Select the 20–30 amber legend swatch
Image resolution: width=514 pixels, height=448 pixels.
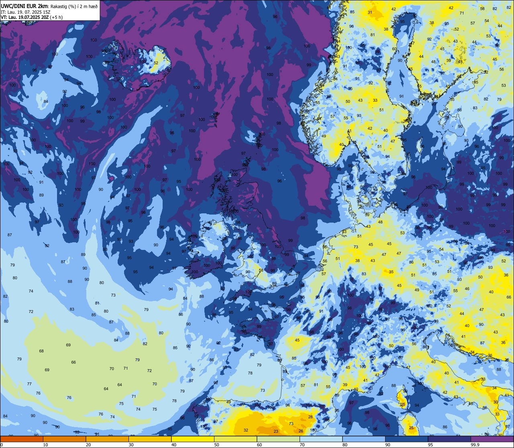[107, 439]
